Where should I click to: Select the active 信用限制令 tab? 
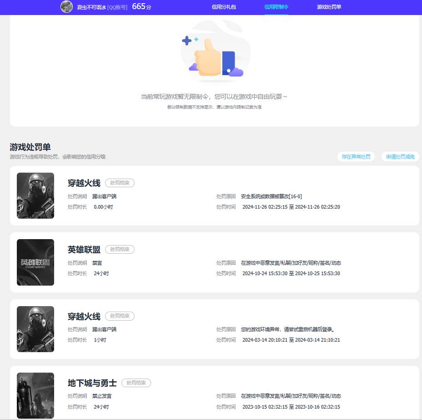pyautogui.click(x=276, y=7)
